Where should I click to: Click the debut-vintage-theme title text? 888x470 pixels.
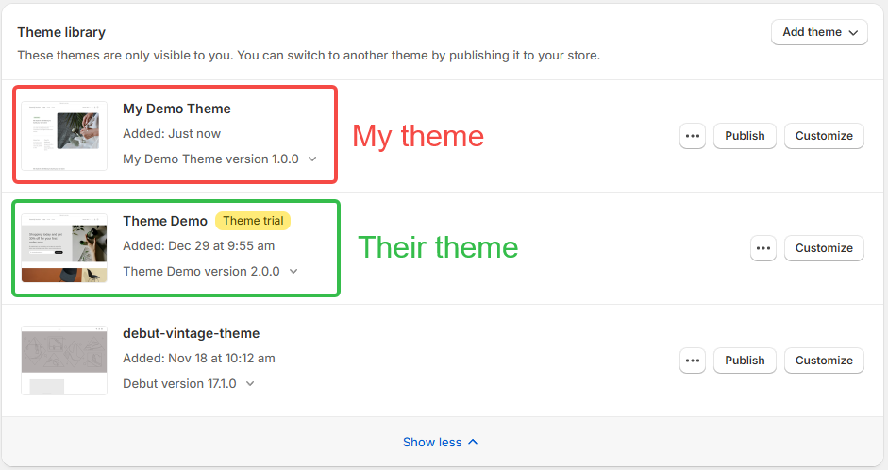click(x=191, y=333)
